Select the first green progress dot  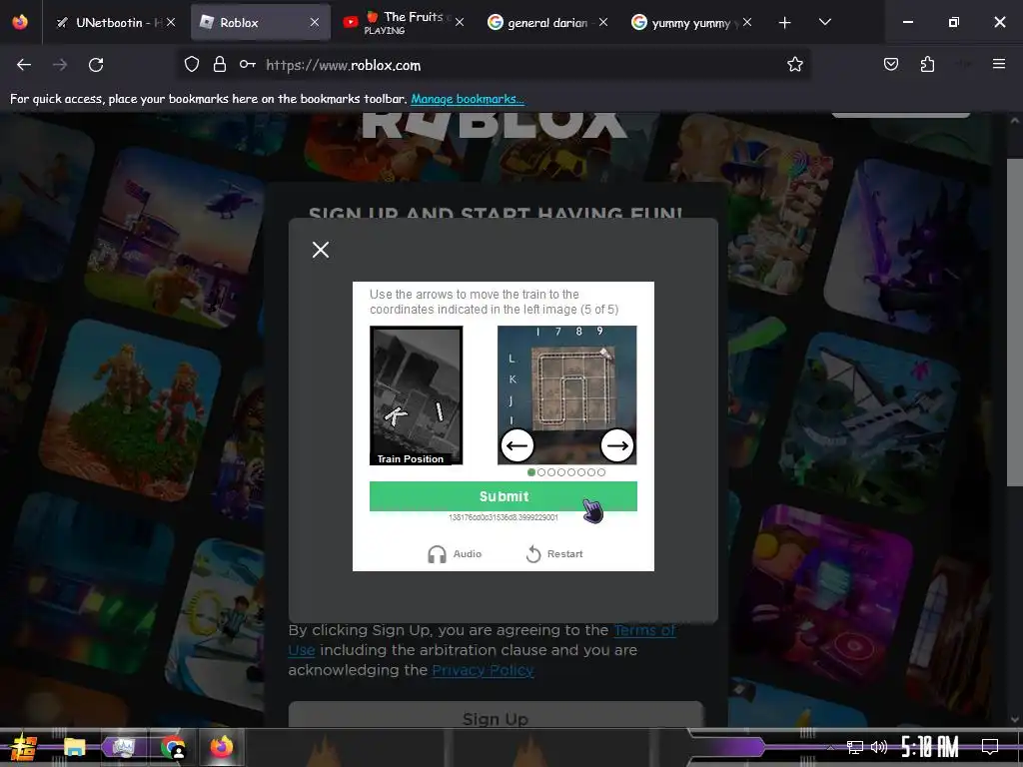coord(531,472)
